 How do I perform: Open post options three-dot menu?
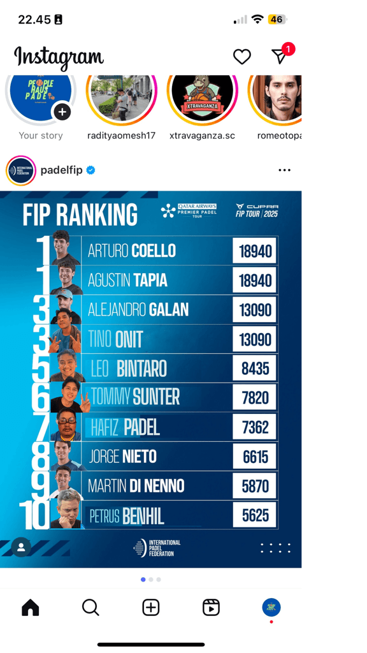[x=285, y=170]
